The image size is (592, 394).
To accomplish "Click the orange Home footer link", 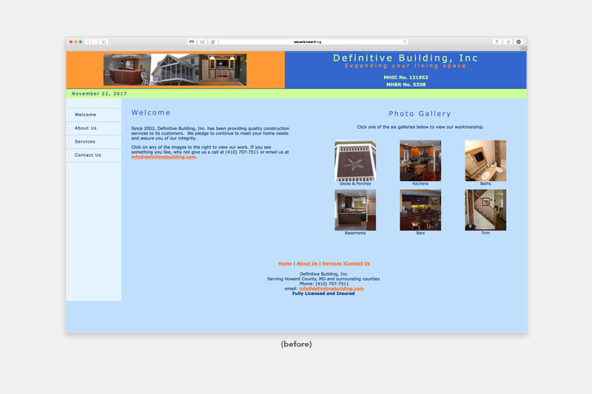I will (285, 263).
